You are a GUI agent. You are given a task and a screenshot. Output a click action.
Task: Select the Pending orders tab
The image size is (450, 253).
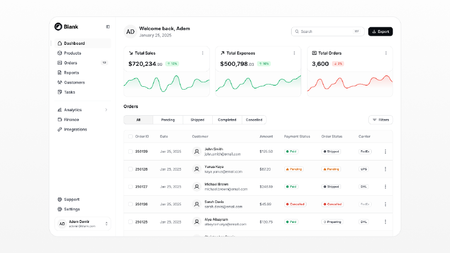coord(168,120)
